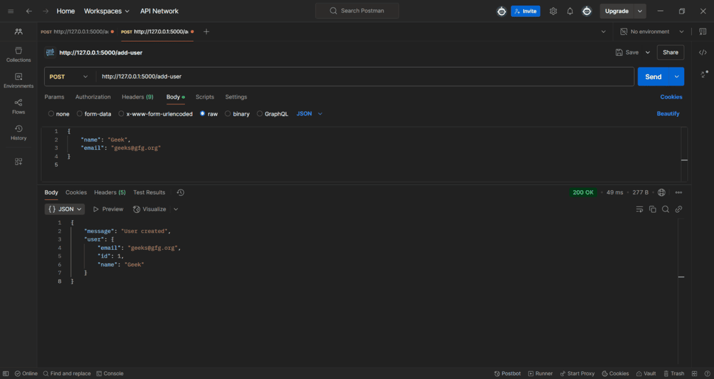
Task: Open the POST method dropdown
Action: point(69,77)
